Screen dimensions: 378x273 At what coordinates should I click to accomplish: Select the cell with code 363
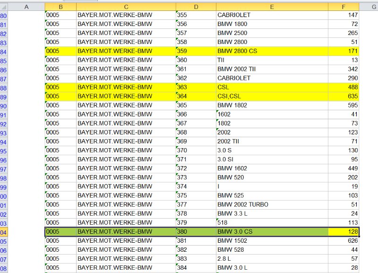point(196,87)
